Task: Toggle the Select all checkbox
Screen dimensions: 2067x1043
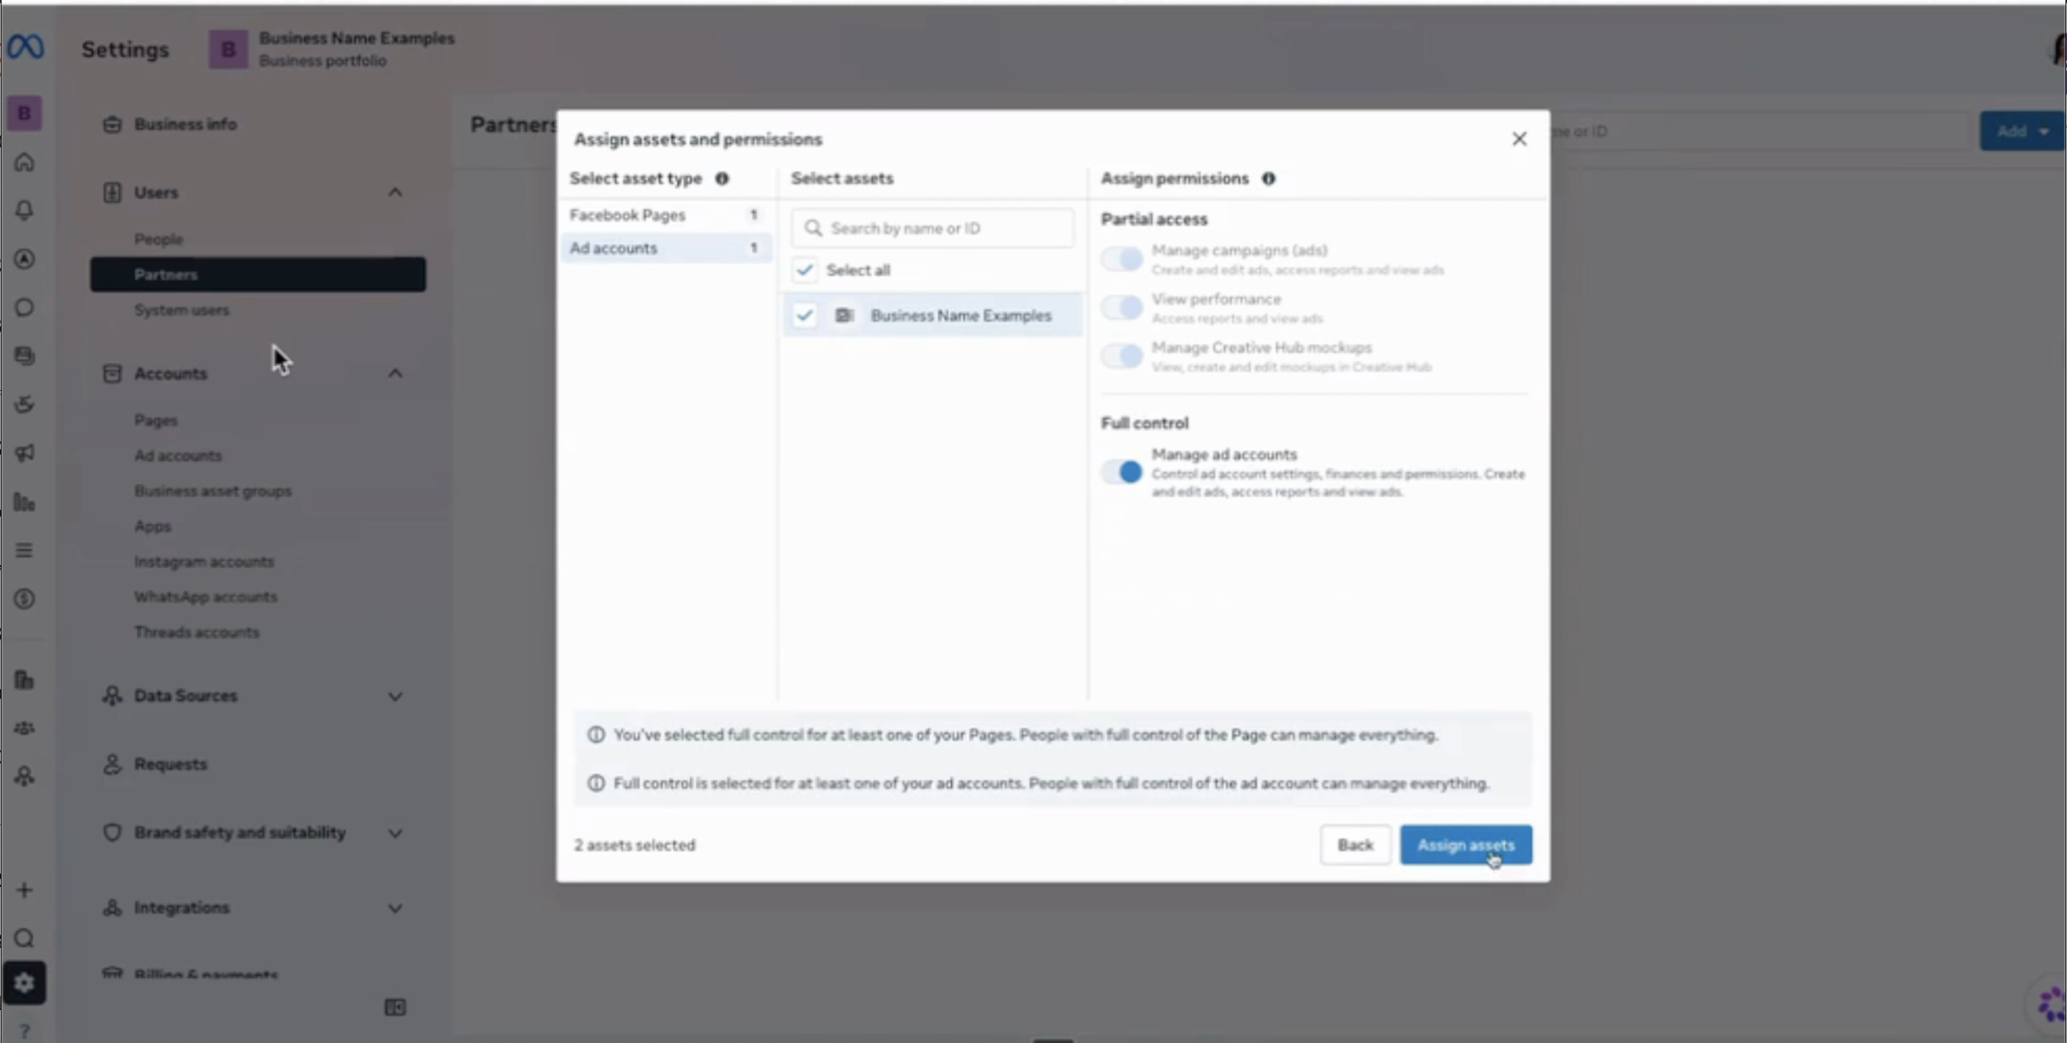Action: [x=805, y=269]
